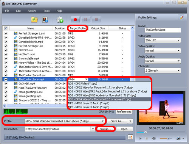Open the Profile dropdown at bottom
The height and width of the screenshot is (144, 189).
pos(65,121)
